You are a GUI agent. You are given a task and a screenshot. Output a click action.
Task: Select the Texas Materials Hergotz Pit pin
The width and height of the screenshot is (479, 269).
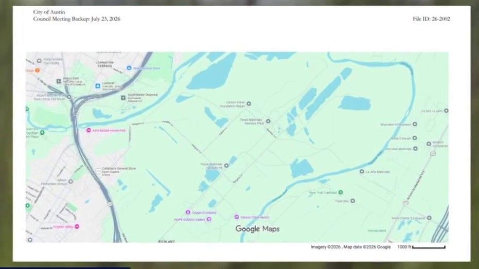(x=226, y=166)
